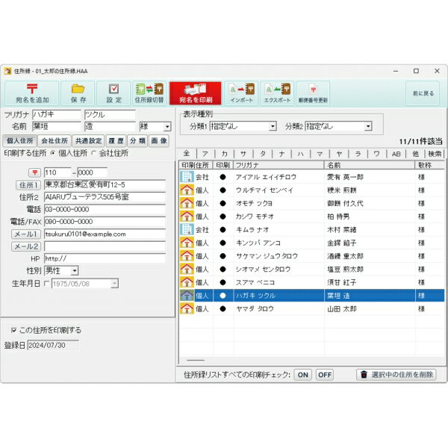The image size is (448, 448).
Task: Click the 郵便番号更新 toolbar icon
Action: tap(313, 89)
